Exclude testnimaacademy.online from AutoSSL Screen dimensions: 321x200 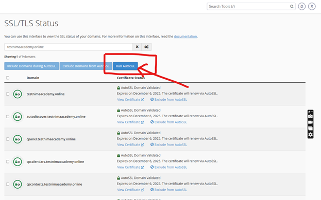pos(168,100)
